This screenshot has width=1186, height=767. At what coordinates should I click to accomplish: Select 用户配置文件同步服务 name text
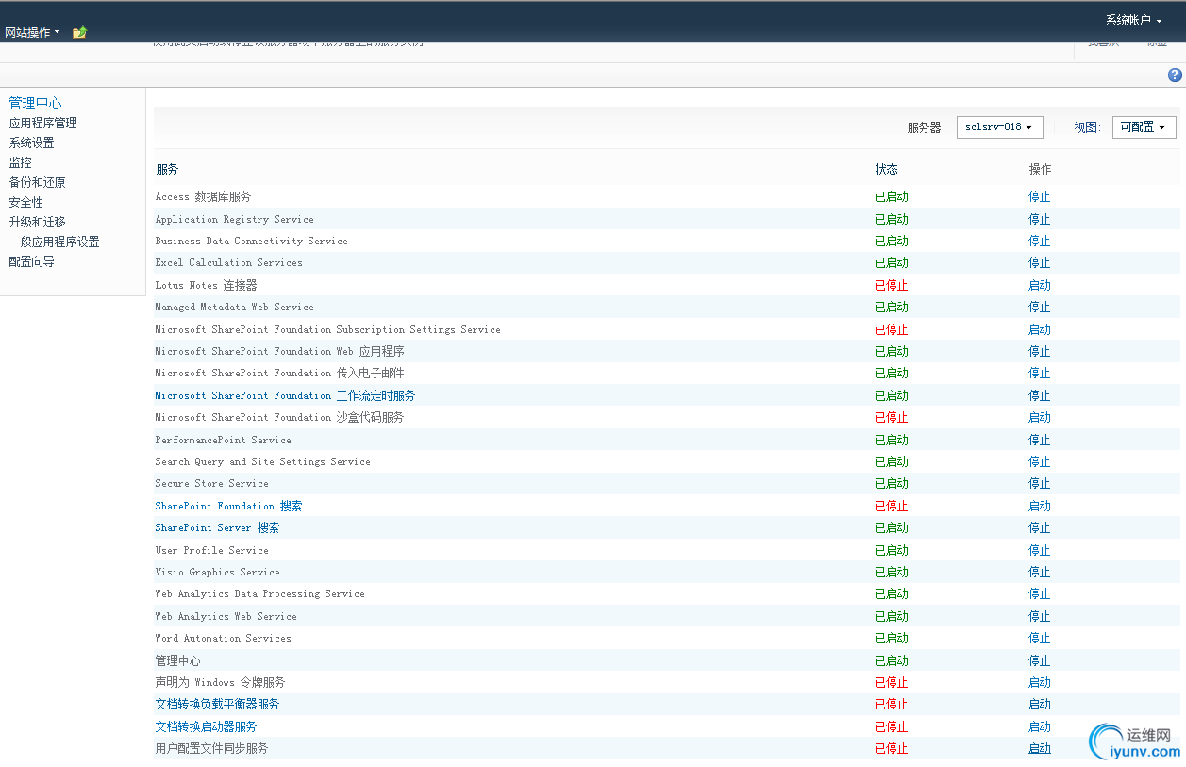pos(211,748)
